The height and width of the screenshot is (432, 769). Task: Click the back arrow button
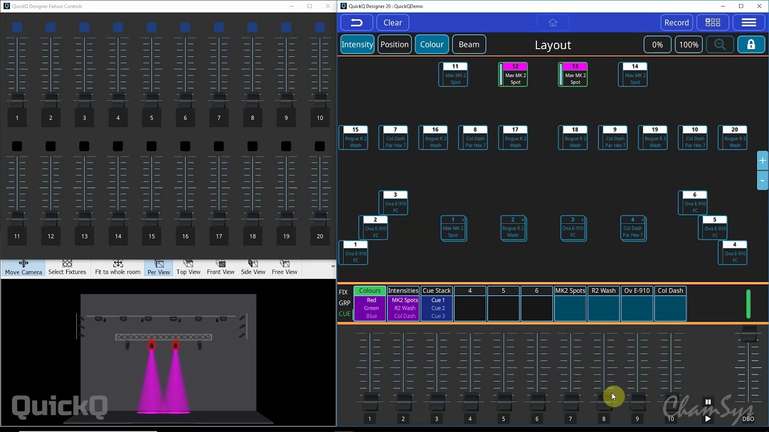357,23
